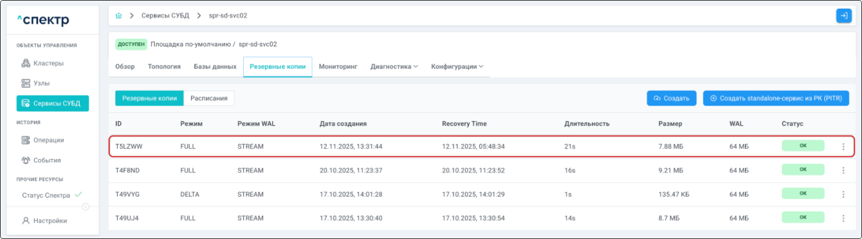Expand the Конфигурации dropdown
The height and width of the screenshot is (239, 862).
[x=457, y=66]
